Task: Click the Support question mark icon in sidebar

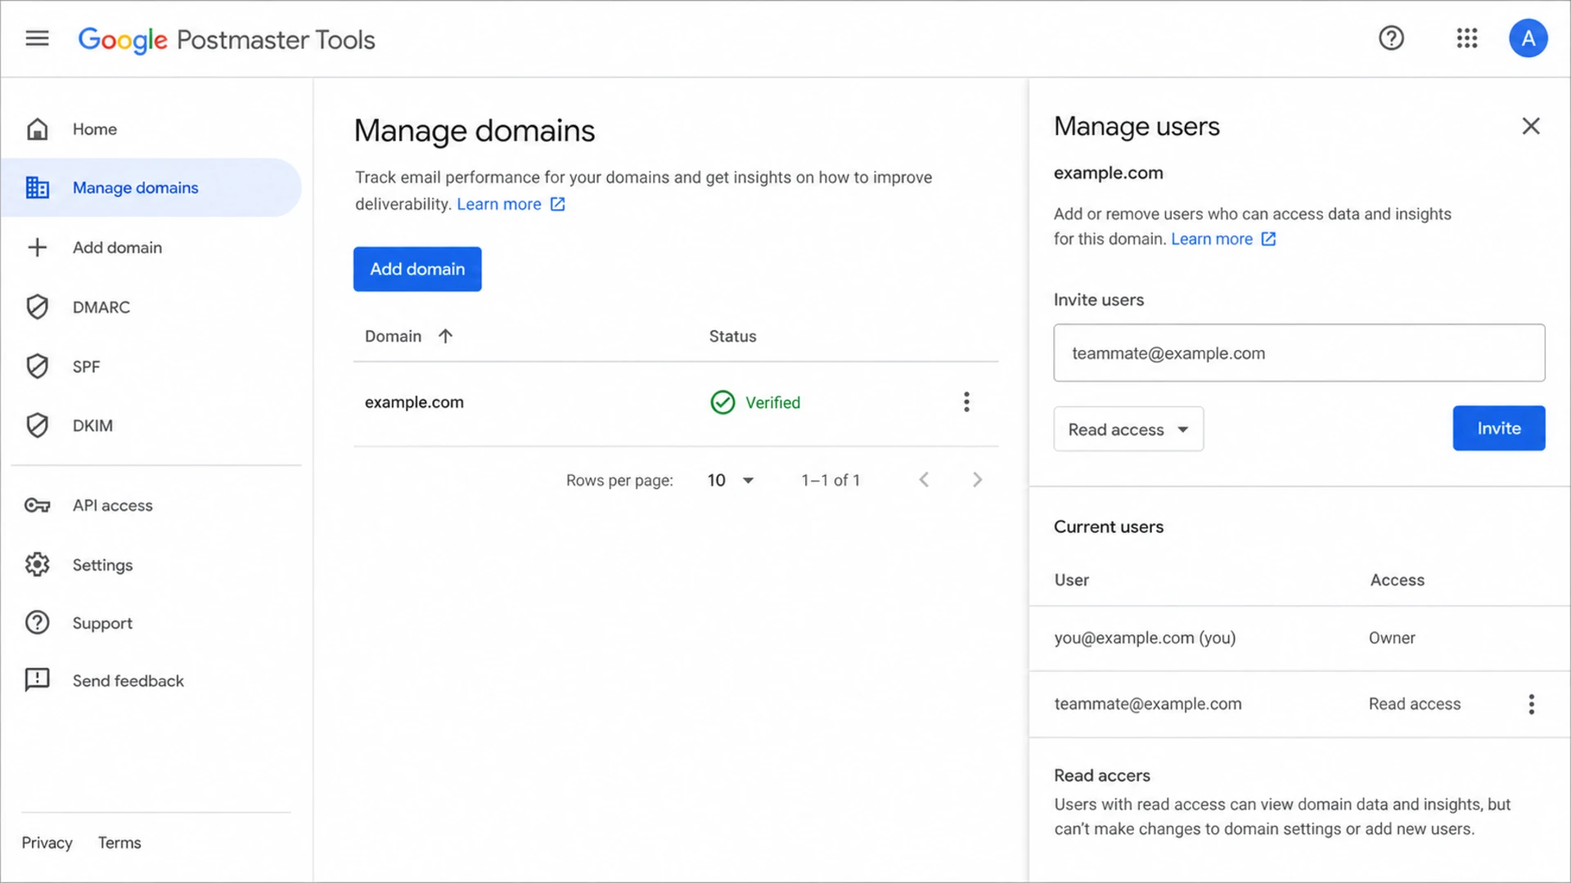Action: (38, 623)
